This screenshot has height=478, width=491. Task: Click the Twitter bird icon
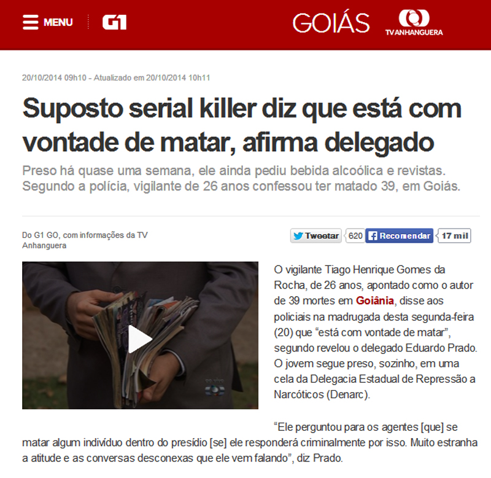click(x=298, y=236)
